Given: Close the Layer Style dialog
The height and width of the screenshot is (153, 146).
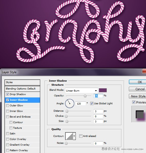Looking at the screenshot, I should [144, 71].
